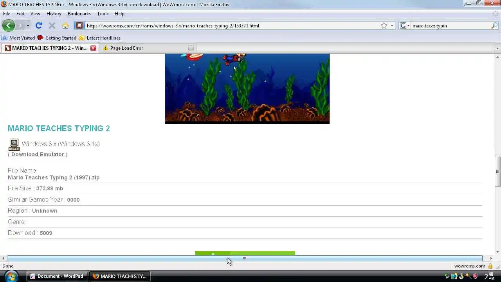Open the View menu
501x282 pixels.
coord(35,13)
